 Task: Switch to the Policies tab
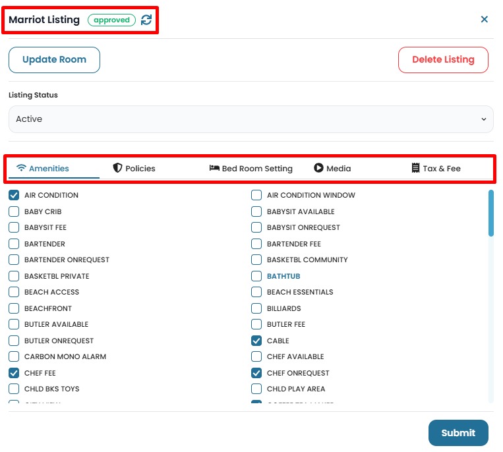point(134,168)
